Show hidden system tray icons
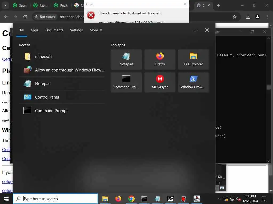The width and height of the screenshot is (273, 204). tap(219, 199)
